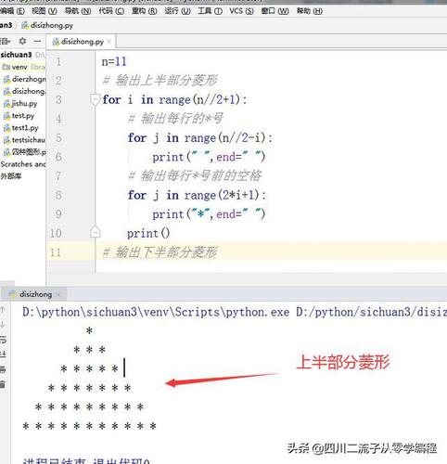Click the comment 输出上半部分菱形 on line 2
Viewport: 447px width, 464px height.
pyautogui.click(x=160, y=81)
